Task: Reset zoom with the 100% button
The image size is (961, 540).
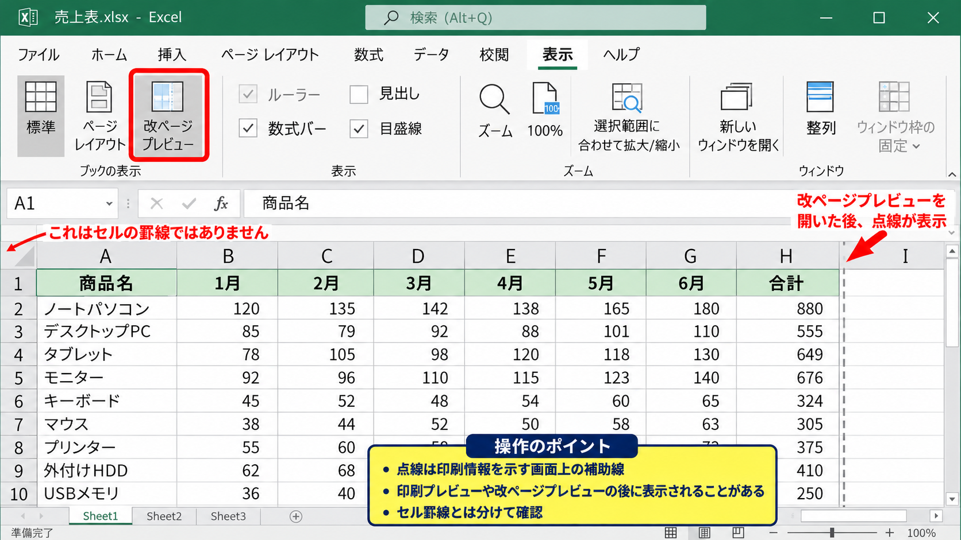Action: click(x=545, y=110)
